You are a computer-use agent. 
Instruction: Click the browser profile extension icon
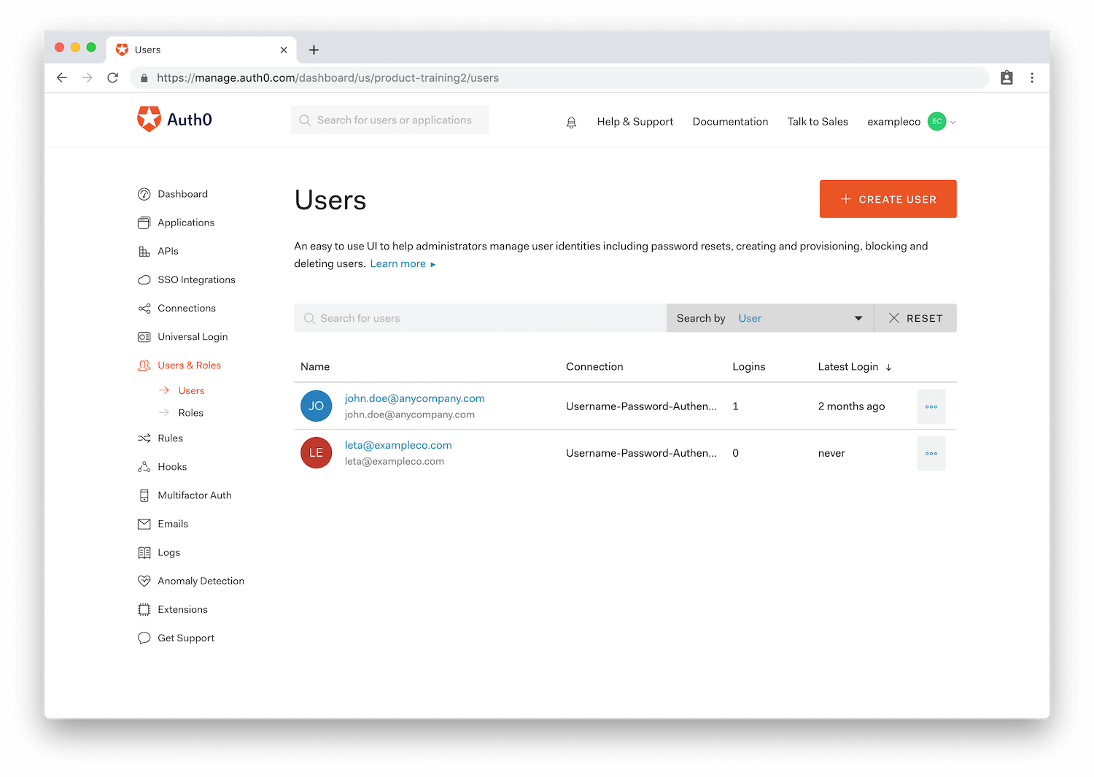[x=1006, y=77]
